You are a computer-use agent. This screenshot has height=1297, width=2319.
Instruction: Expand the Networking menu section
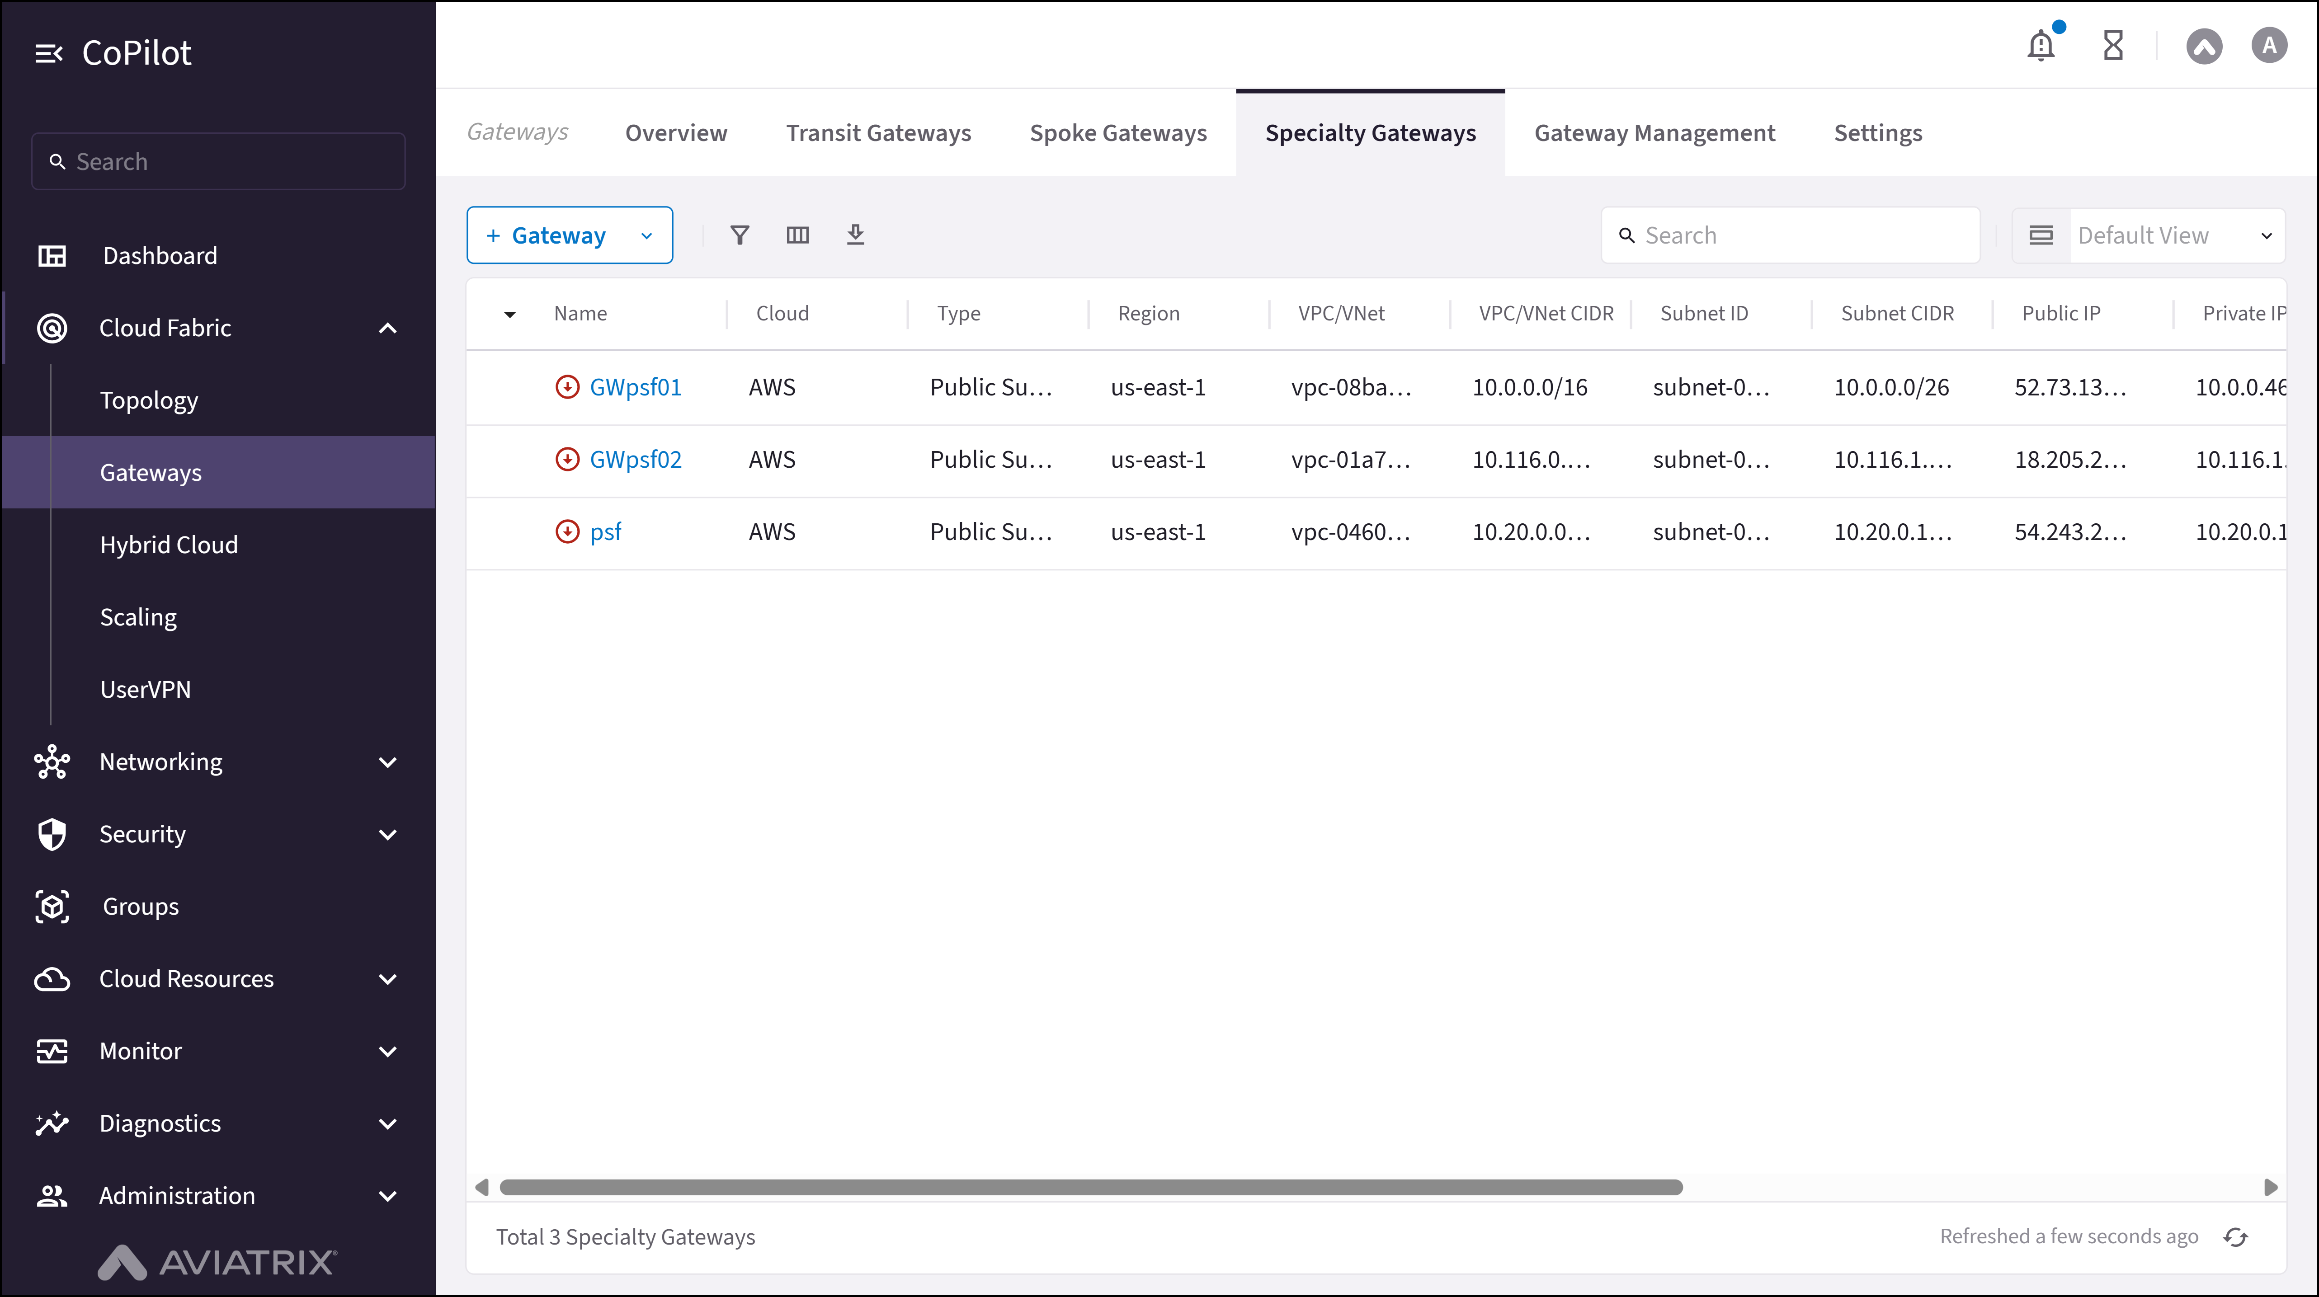coord(388,762)
